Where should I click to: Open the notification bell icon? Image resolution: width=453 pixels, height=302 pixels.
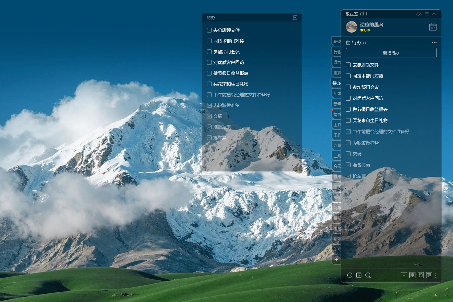[x=362, y=14]
